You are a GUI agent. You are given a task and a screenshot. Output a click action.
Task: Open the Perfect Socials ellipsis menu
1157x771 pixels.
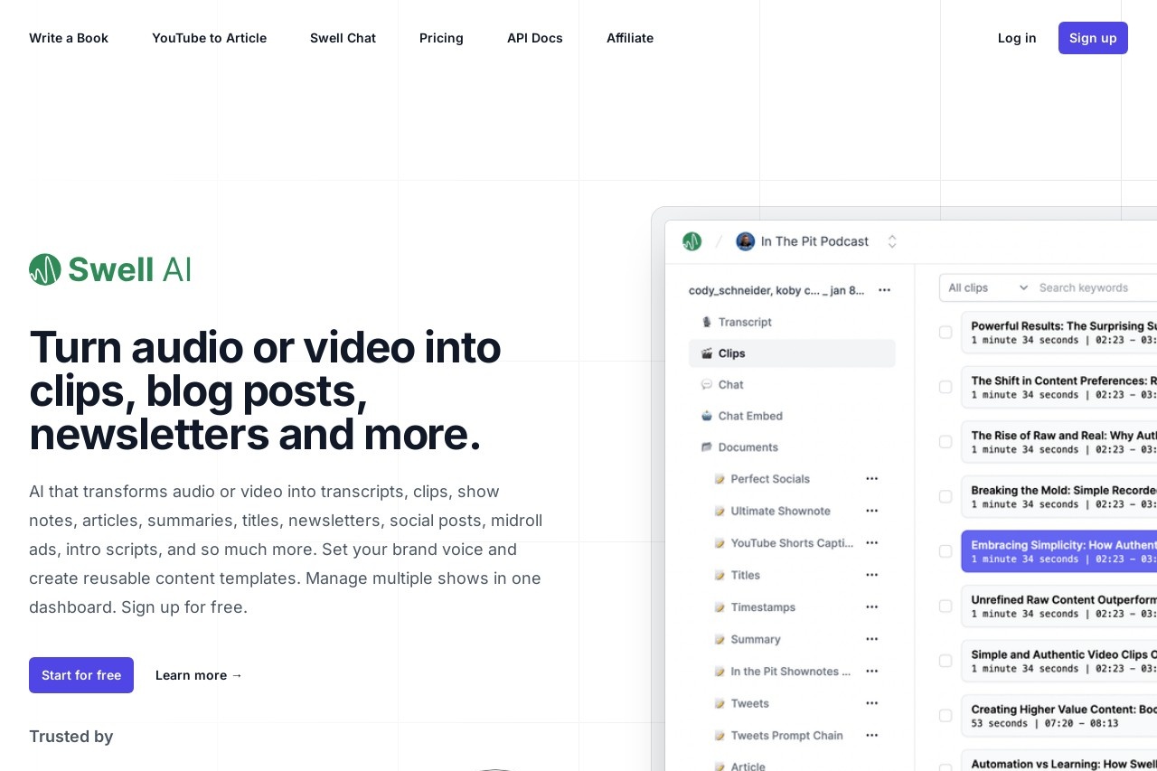click(x=871, y=478)
